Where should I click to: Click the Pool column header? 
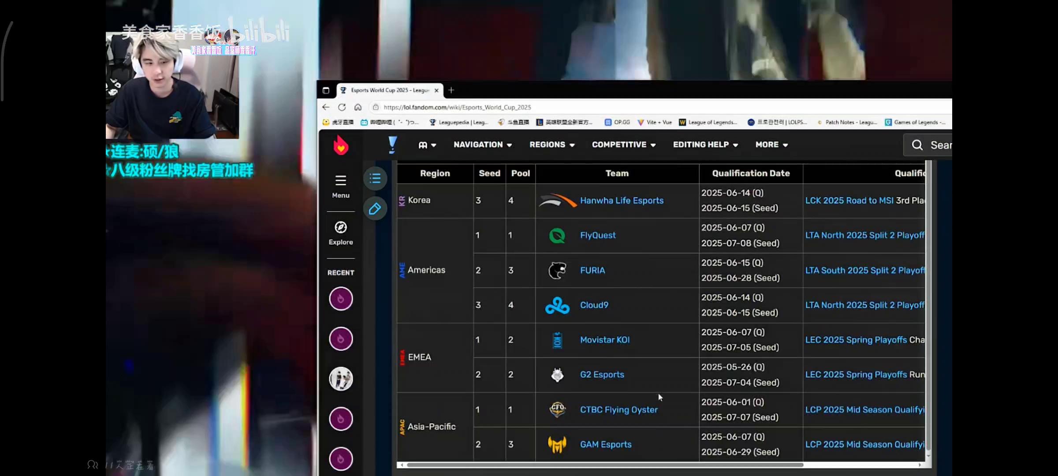click(x=520, y=173)
